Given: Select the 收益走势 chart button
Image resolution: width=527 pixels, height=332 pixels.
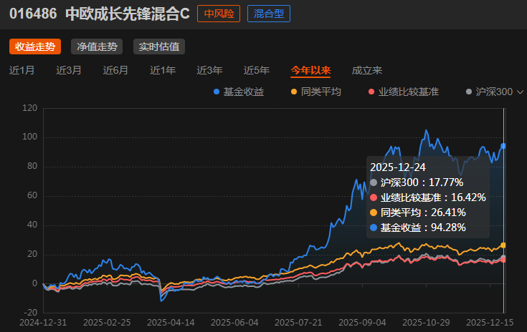Looking at the screenshot, I should click(35, 47).
